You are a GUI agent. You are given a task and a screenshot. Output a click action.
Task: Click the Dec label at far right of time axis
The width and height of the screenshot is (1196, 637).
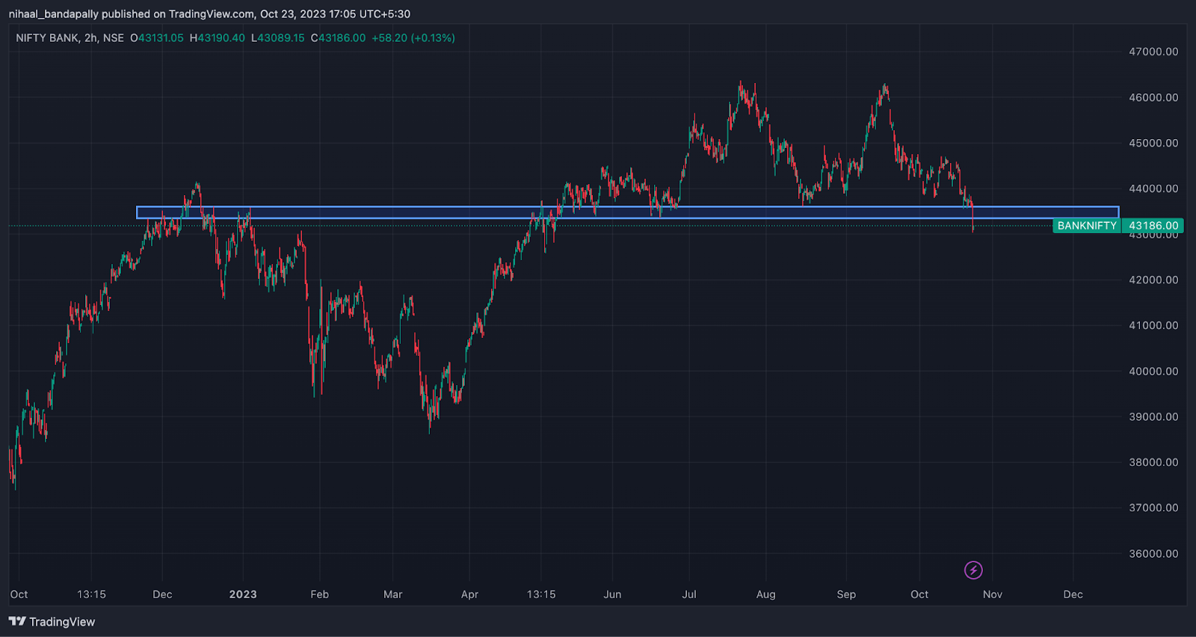1073,594
